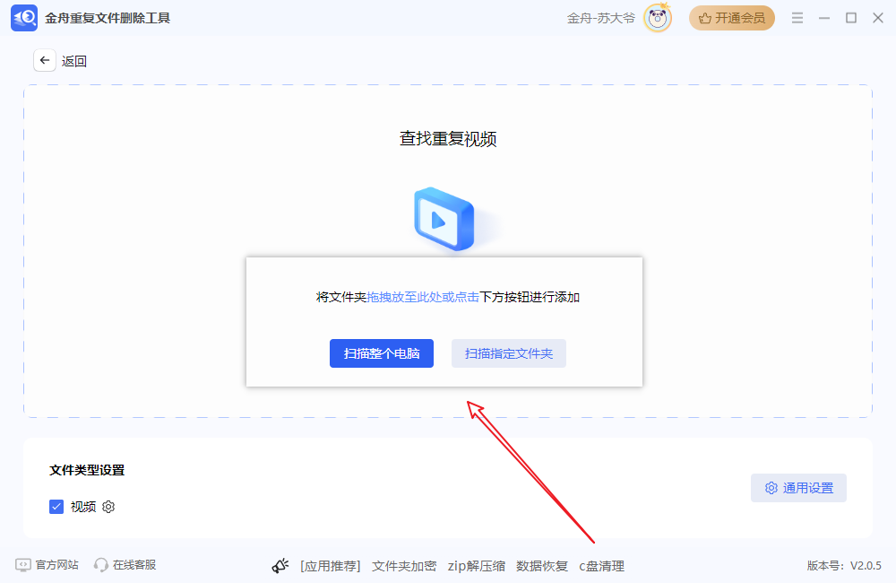The width and height of the screenshot is (896, 583).
Task: Click the panda user avatar
Action: [658, 18]
